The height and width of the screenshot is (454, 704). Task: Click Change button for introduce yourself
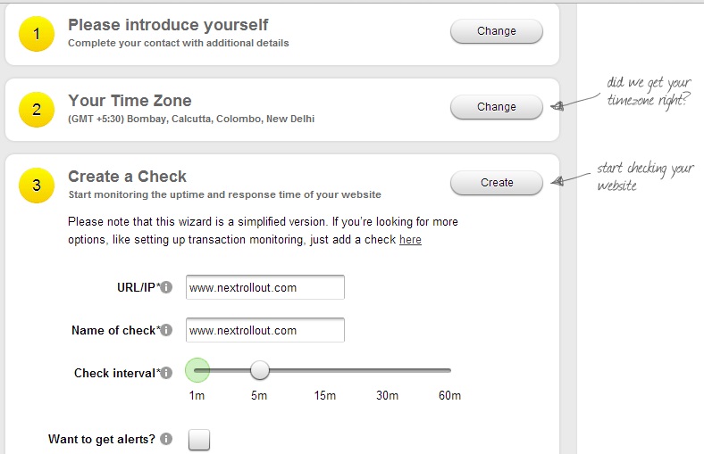point(496,31)
